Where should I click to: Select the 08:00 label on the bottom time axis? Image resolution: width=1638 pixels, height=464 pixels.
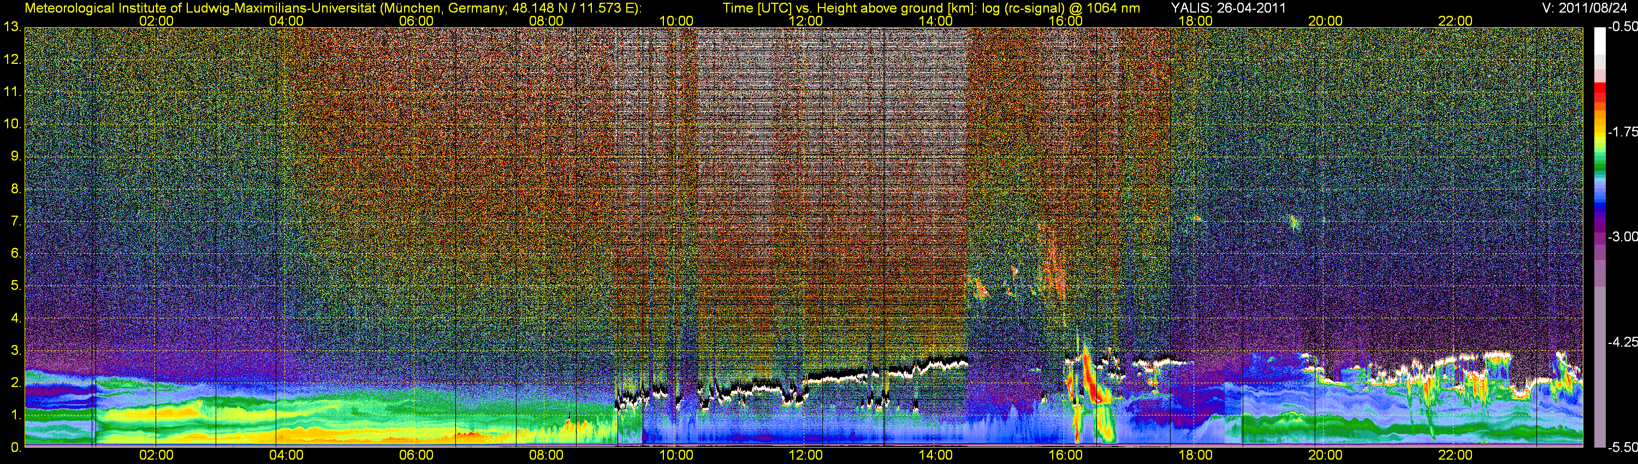(x=546, y=455)
